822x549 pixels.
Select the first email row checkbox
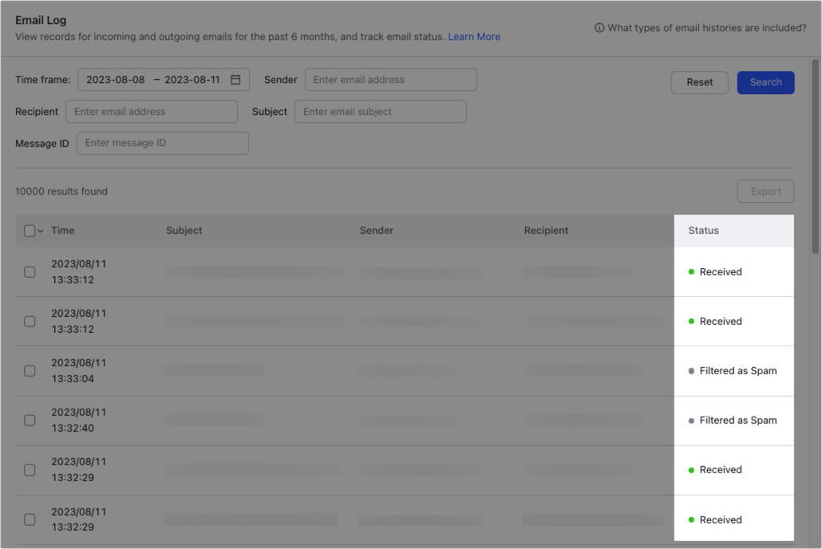tap(30, 271)
